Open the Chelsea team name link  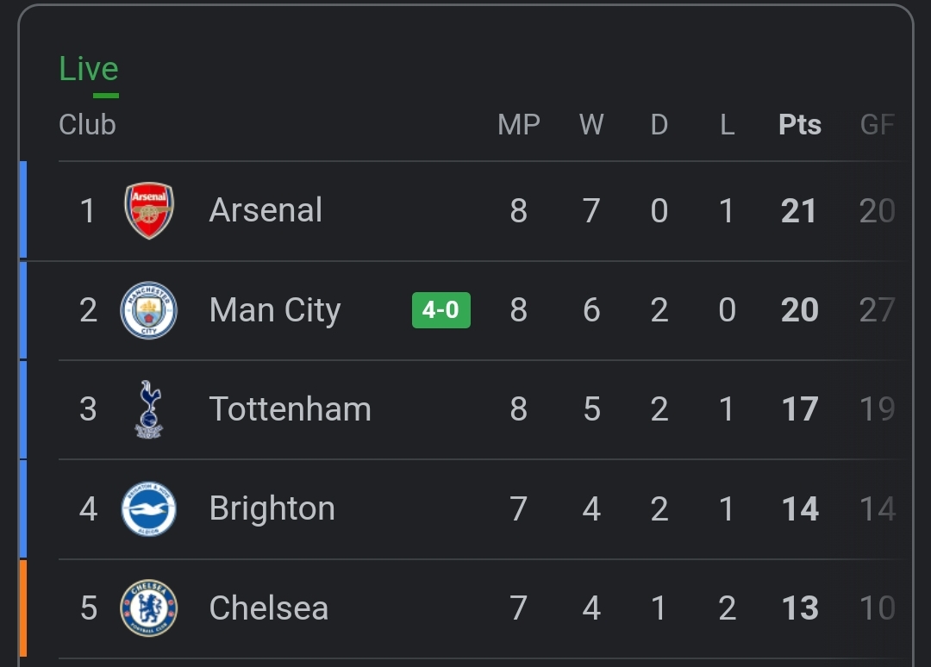click(x=268, y=608)
